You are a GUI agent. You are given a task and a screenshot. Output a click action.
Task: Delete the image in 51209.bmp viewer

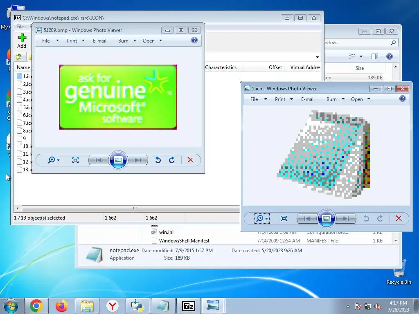190,160
